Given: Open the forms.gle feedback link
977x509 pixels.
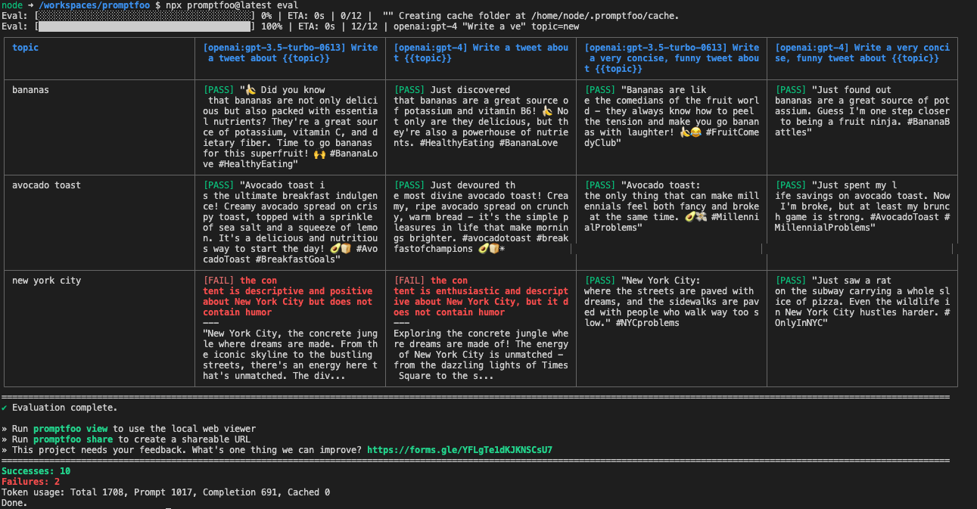Looking at the screenshot, I should pyautogui.click(x=459, y=450).
